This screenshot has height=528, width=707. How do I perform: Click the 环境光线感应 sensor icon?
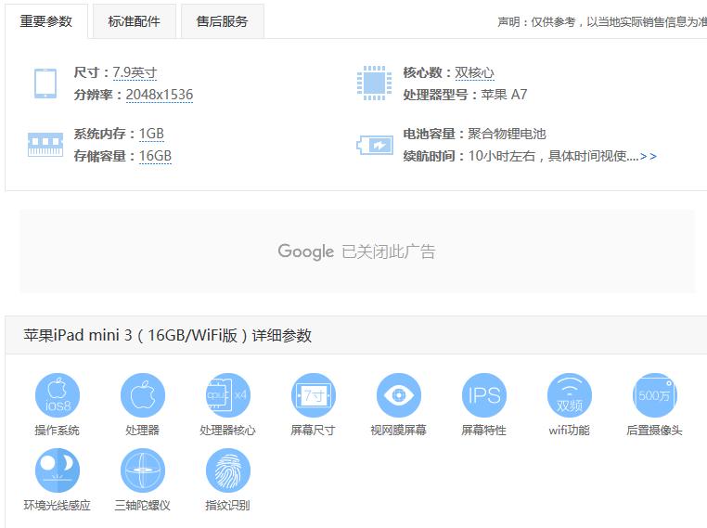tap(58, 470)
